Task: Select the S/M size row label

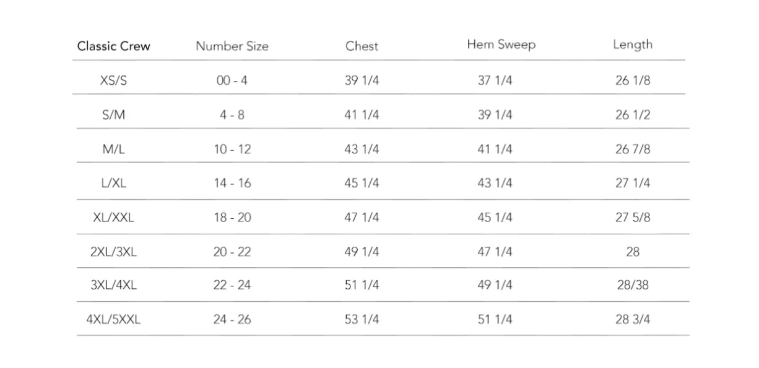Action: tap(113, 115)
